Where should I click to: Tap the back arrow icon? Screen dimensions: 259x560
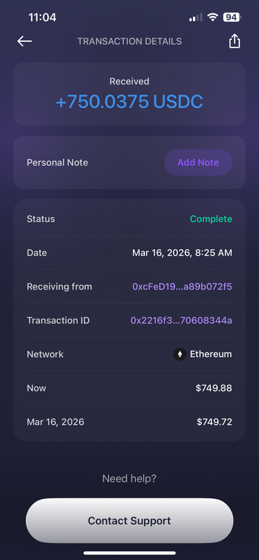tap(24, 41)
